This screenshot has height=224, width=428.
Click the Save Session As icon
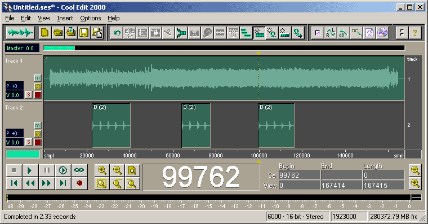(97, 33)
